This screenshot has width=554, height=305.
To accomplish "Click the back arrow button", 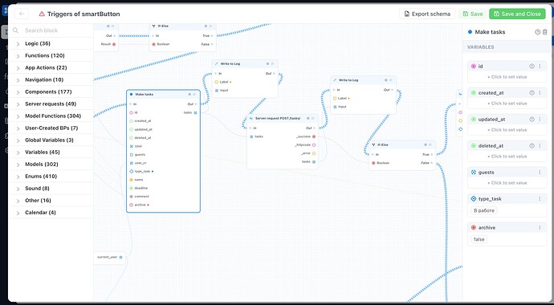I will (22, 14).
